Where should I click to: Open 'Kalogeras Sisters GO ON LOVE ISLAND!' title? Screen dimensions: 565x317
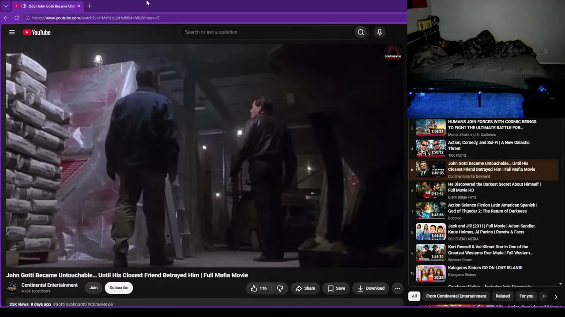[x=485, y=268]
